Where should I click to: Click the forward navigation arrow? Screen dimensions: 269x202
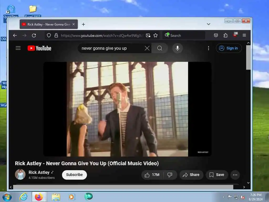pos(24,36)
